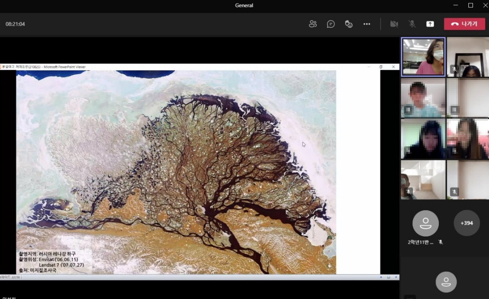Screen dimensions: 489x299
Task: Click the 출처: 미지질조사국 caption text
Action: [x=38, y=270]
